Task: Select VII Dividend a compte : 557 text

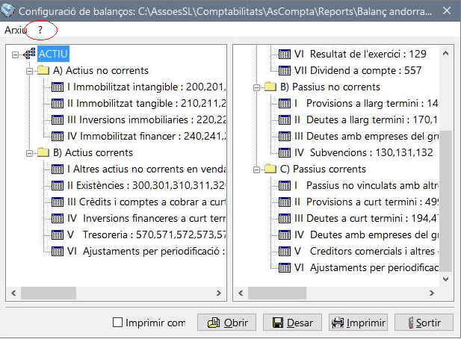Action: coord(358,70)
